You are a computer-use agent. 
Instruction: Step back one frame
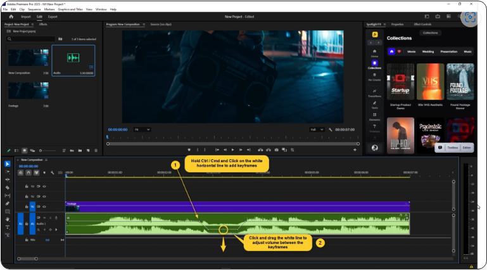[225, 150]
